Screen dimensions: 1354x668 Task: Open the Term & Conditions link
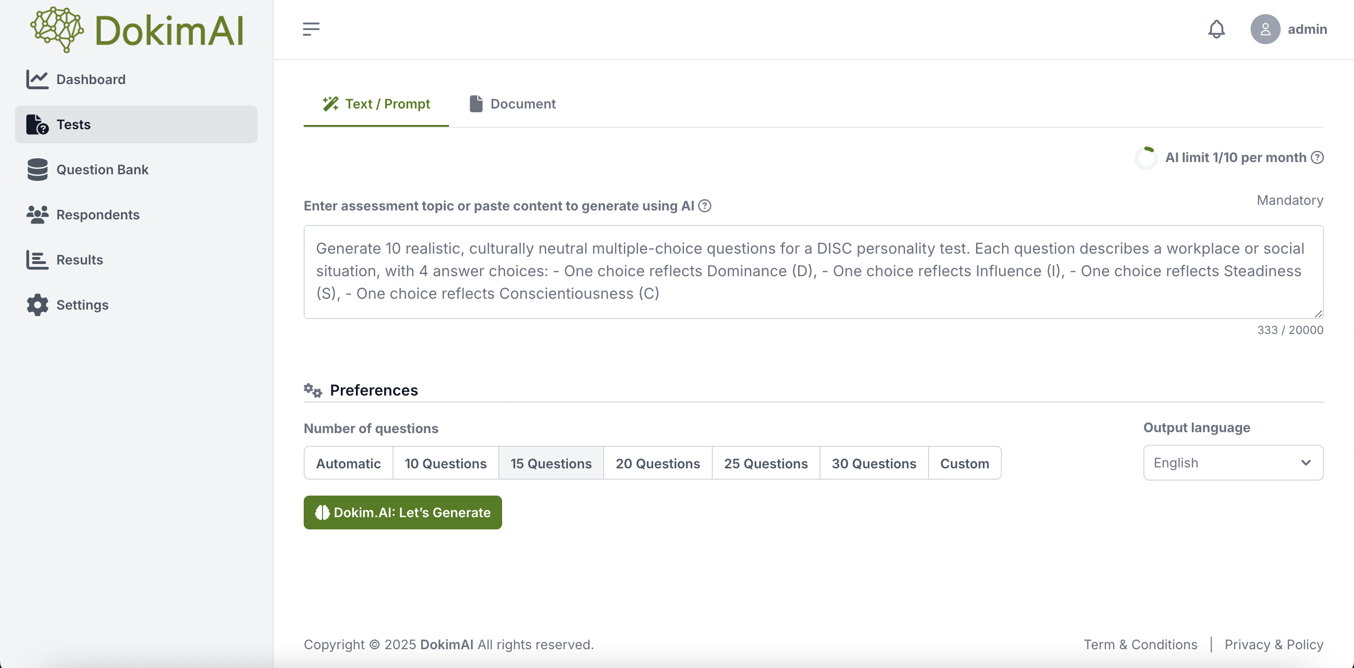point(1140,645)
